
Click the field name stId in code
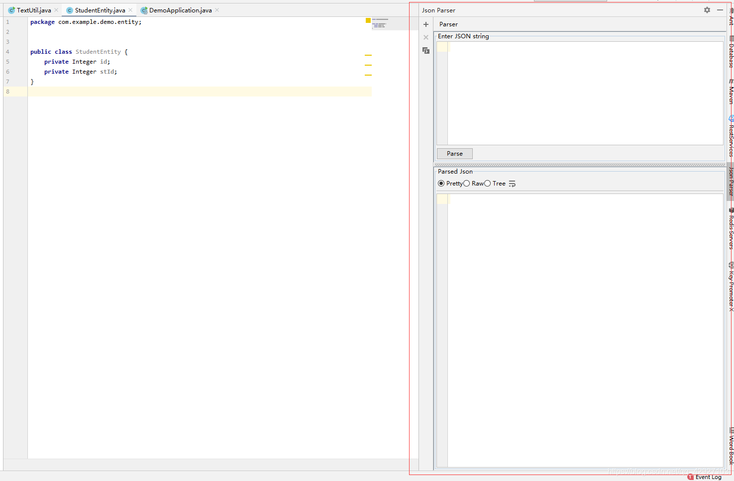[107, 72]
